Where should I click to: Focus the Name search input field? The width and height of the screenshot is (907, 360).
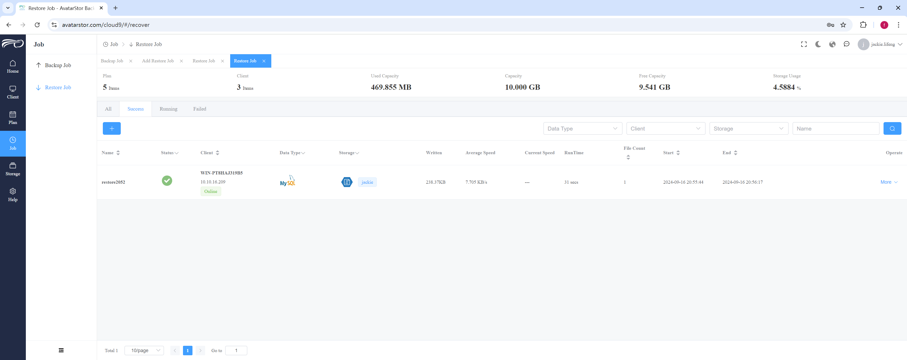pos(836,128)
